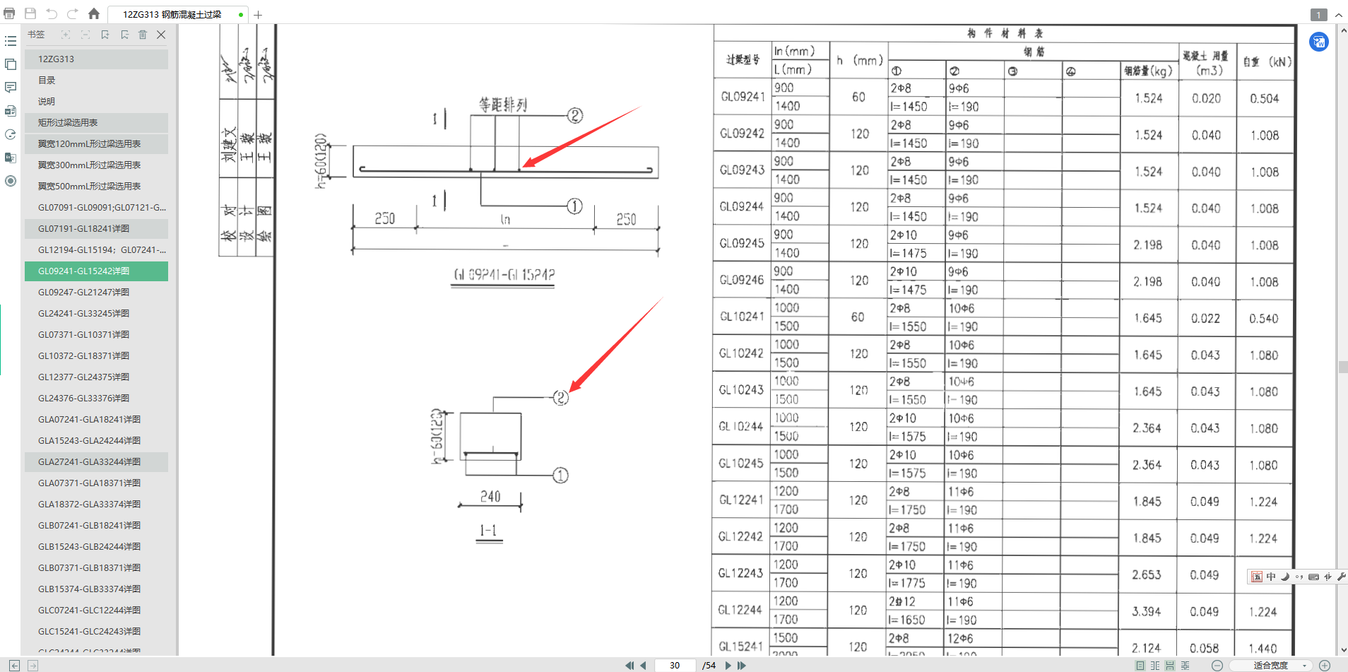Image resolution: width=1348 pixels, height=672 pixels.
Task: Zoom in with the plus button
Action: coord(1325,665)
